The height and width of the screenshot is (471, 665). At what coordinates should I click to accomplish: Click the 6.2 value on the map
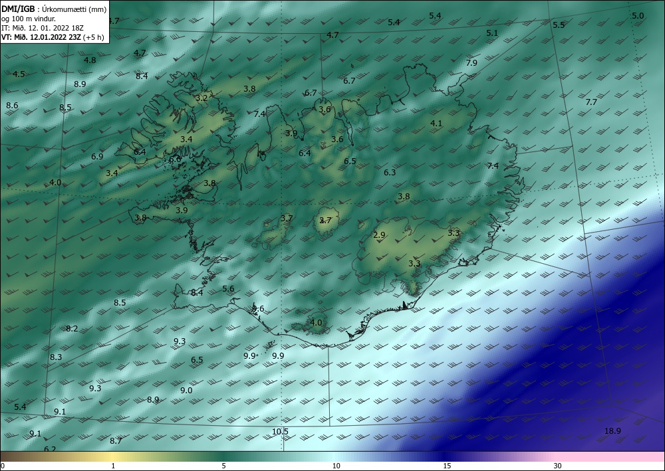[x=50, y=449]
